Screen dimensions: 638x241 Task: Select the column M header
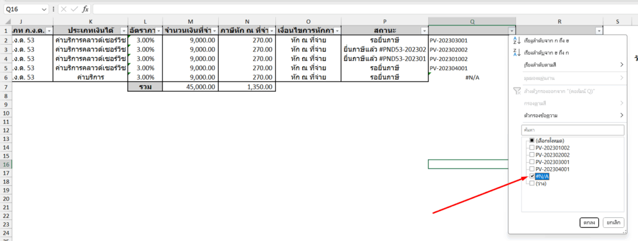tap(191, 22)
